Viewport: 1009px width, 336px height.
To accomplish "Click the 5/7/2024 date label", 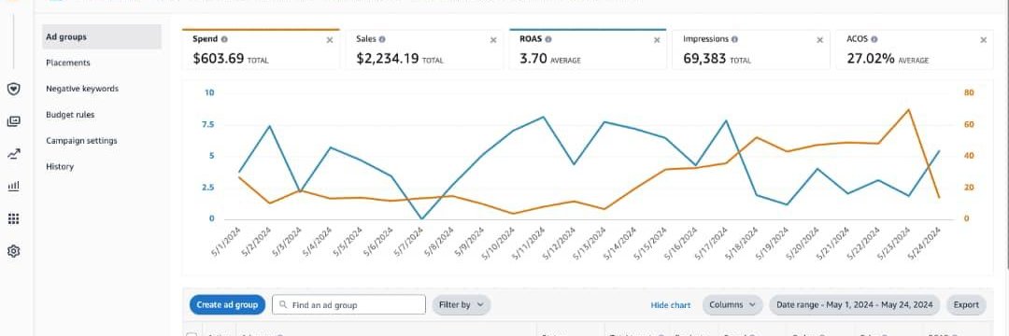I will click(408, 242).
